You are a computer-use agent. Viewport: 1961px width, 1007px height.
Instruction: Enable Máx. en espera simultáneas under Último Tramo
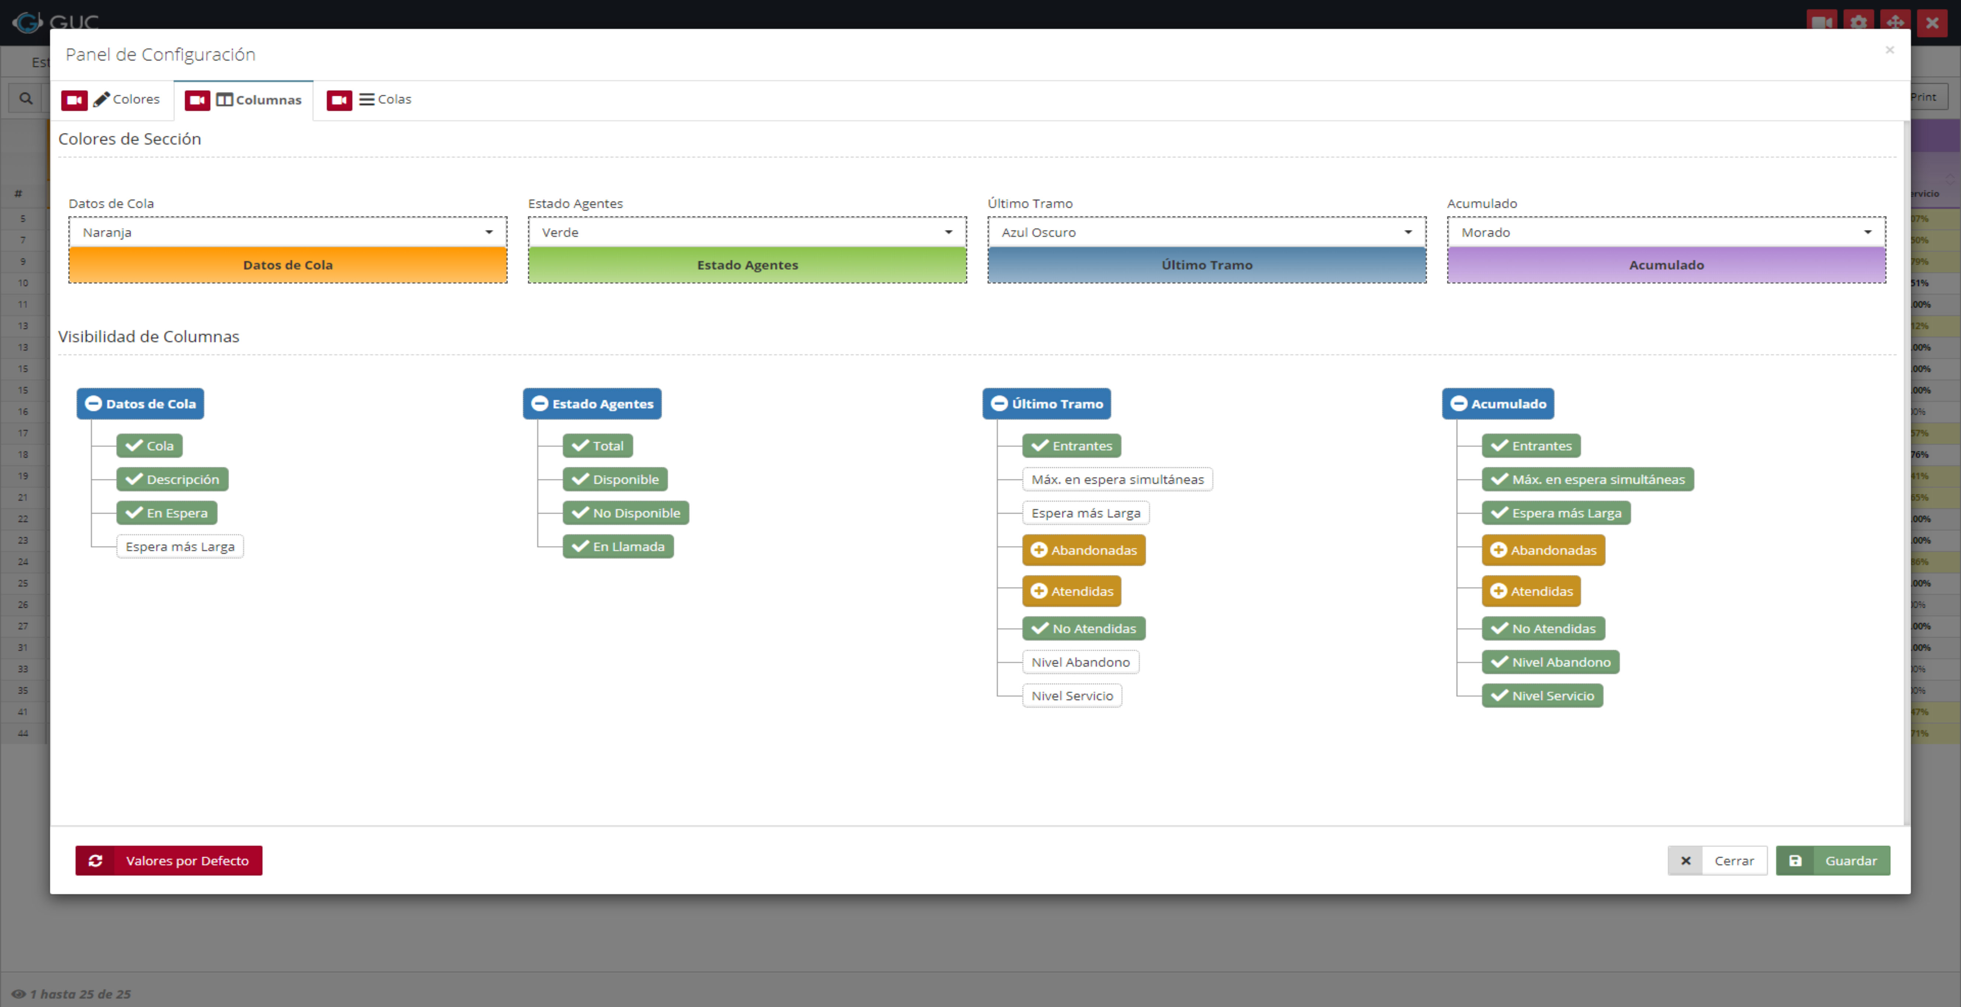(1118, 479)
